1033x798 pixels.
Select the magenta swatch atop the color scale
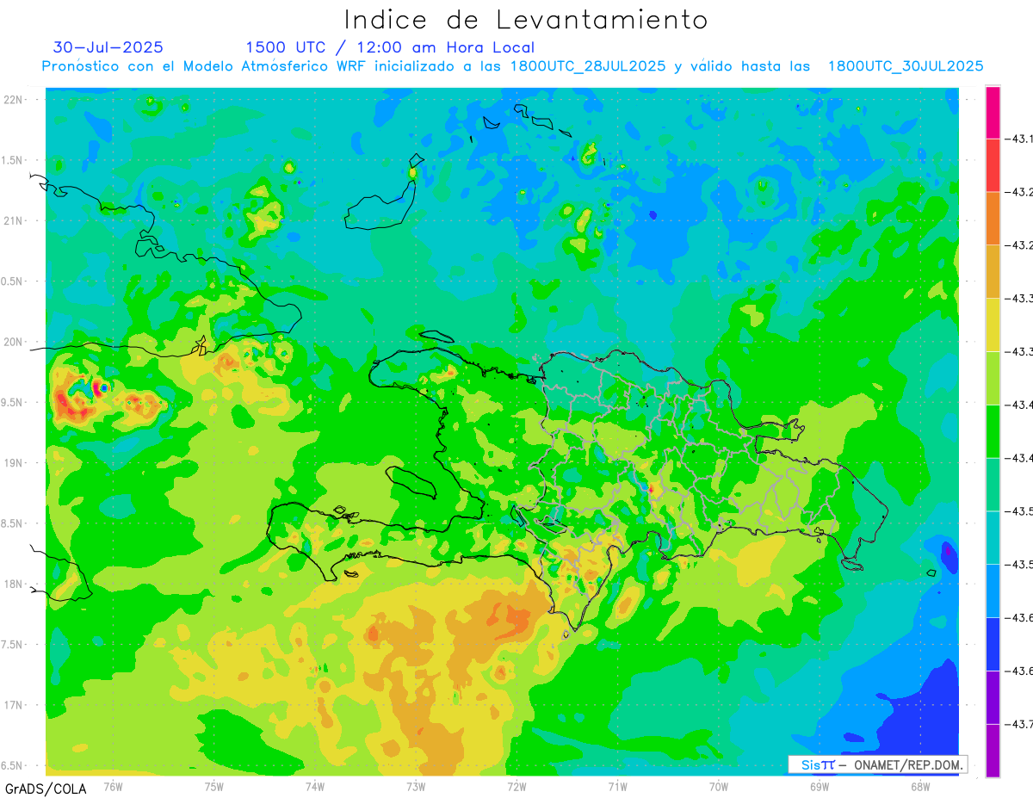coord(993,112)
